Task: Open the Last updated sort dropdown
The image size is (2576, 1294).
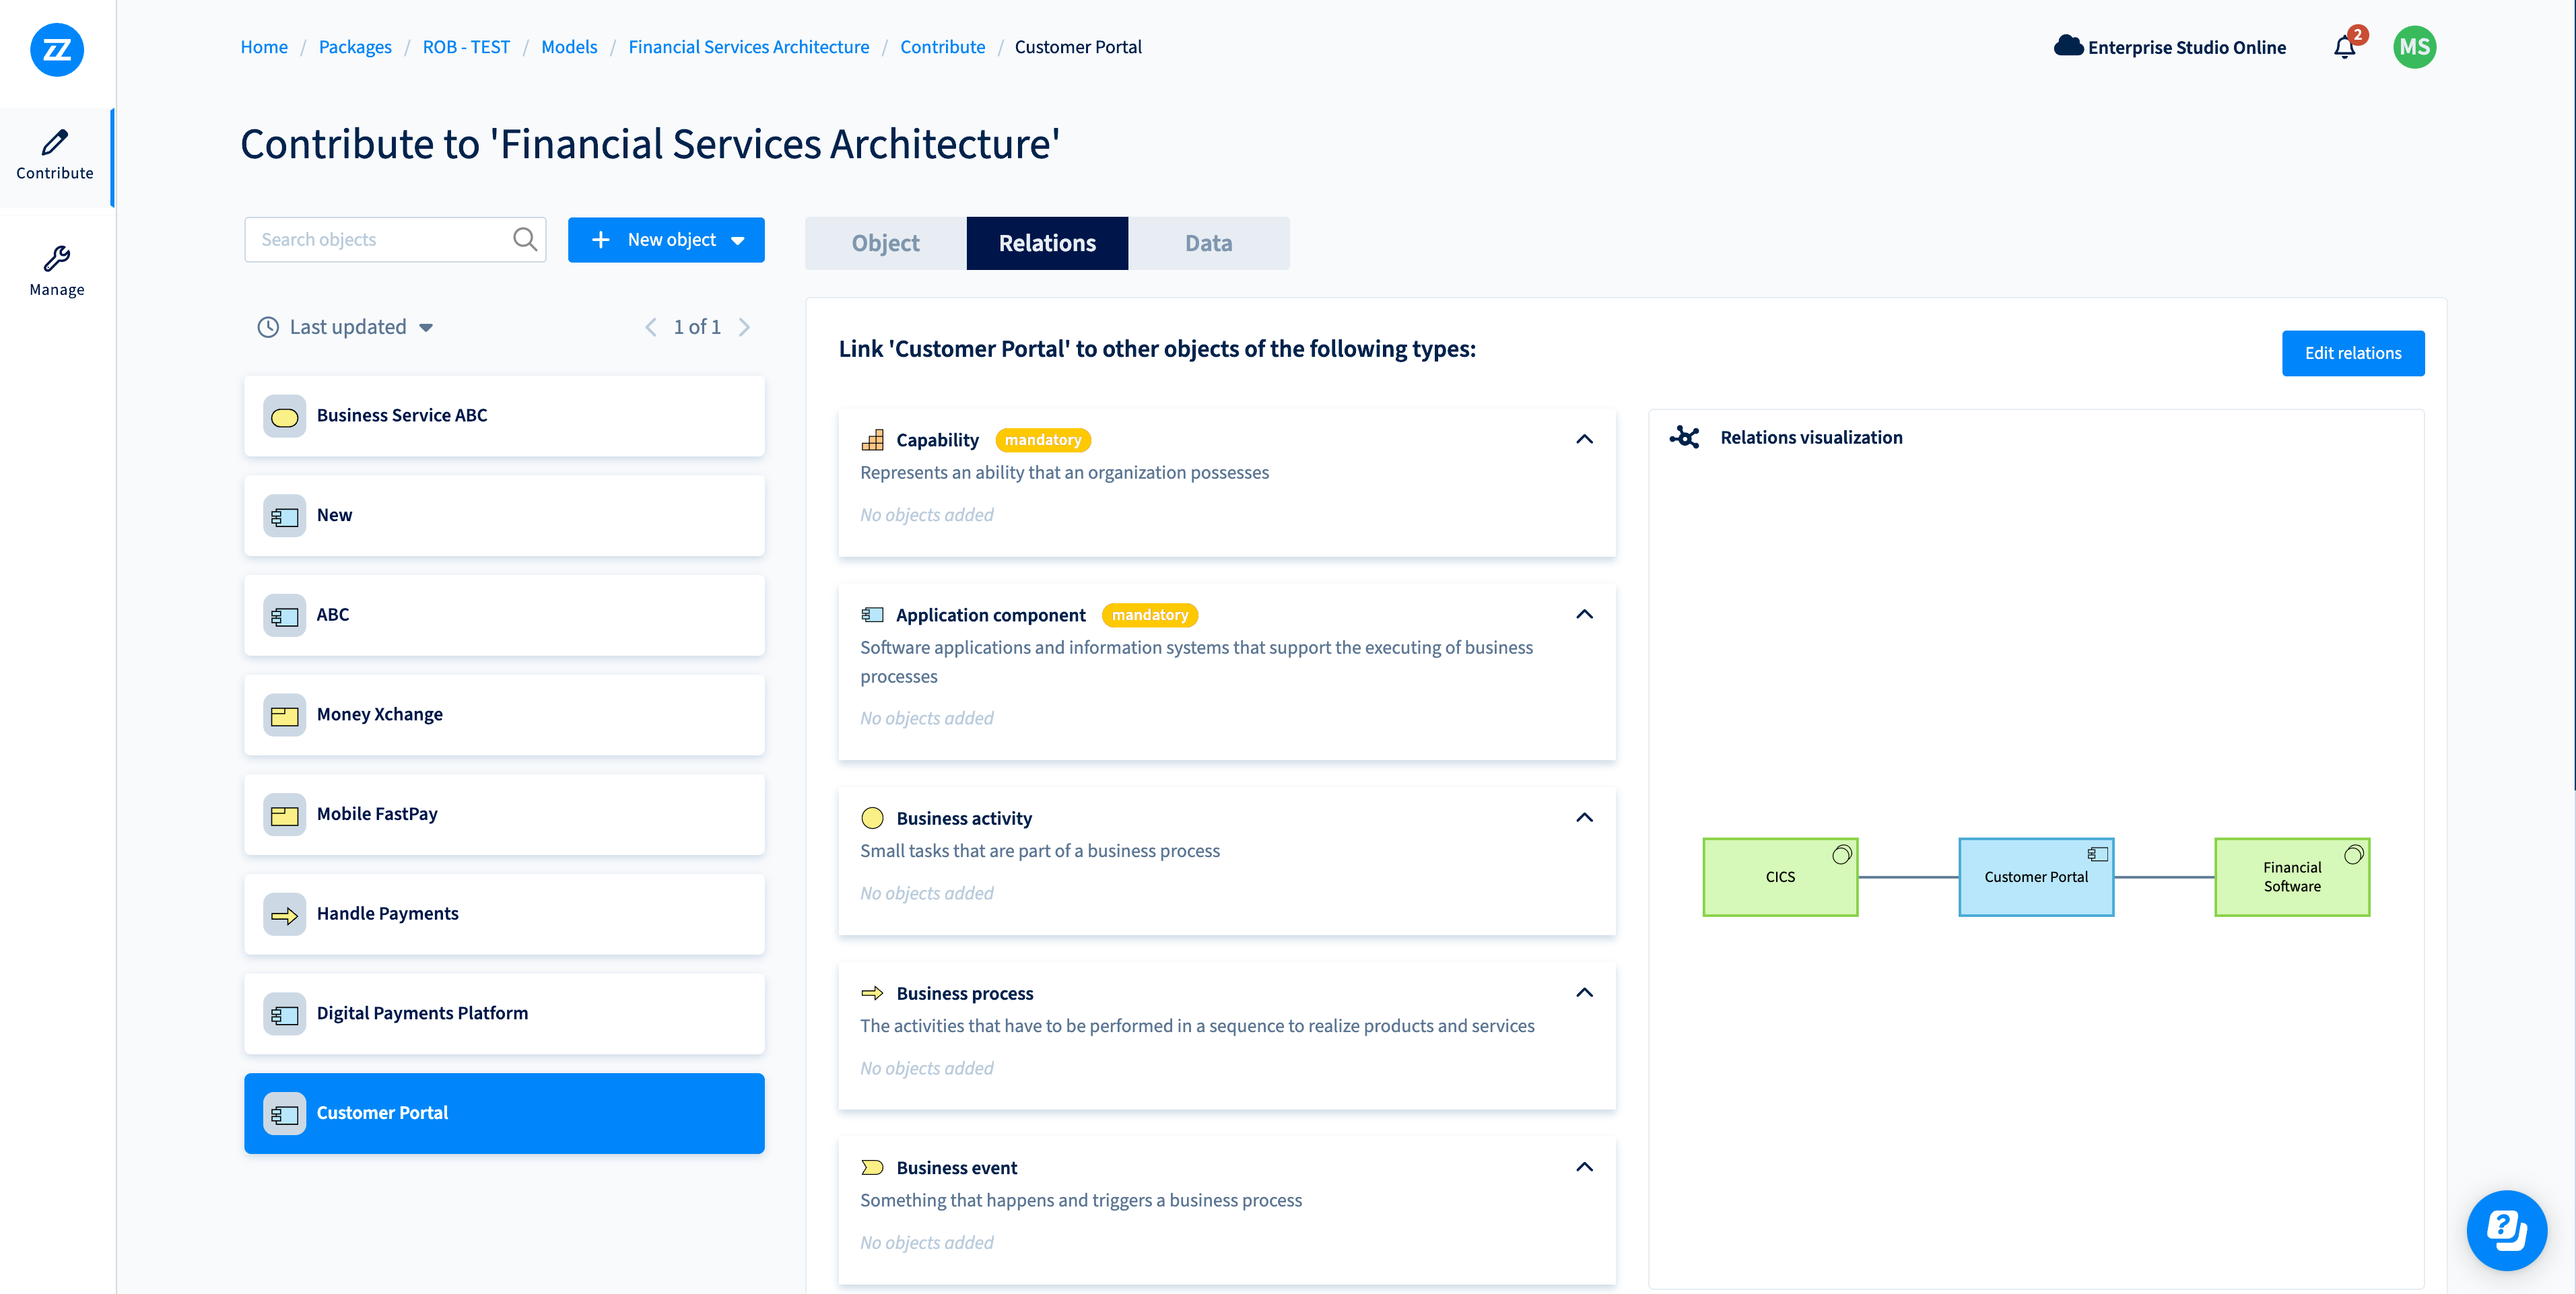Action: pos(426,327)
